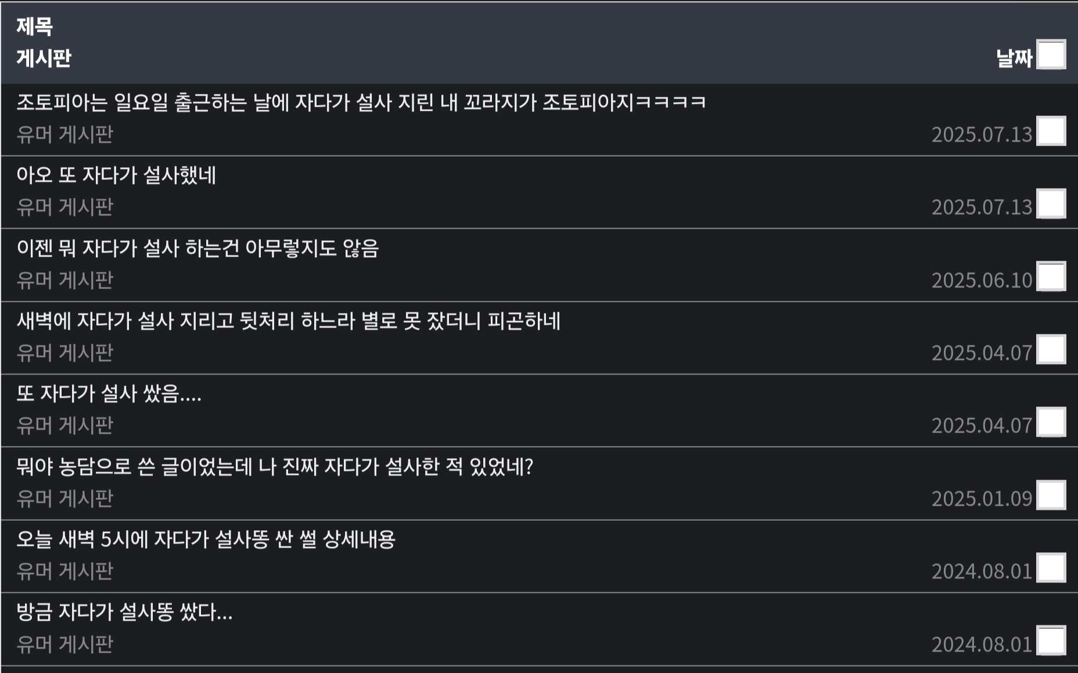Screen dimensions: 1078x673
Task: Click the 날짜 column header
Action: pos(1014,58)
